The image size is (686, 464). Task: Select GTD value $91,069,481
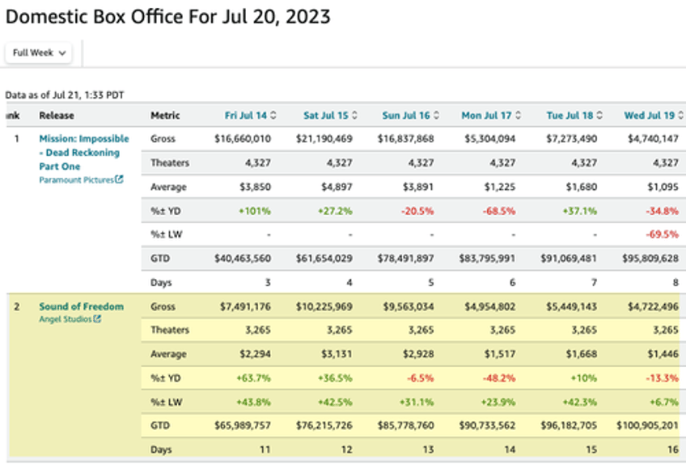click(x=569, y=259)
